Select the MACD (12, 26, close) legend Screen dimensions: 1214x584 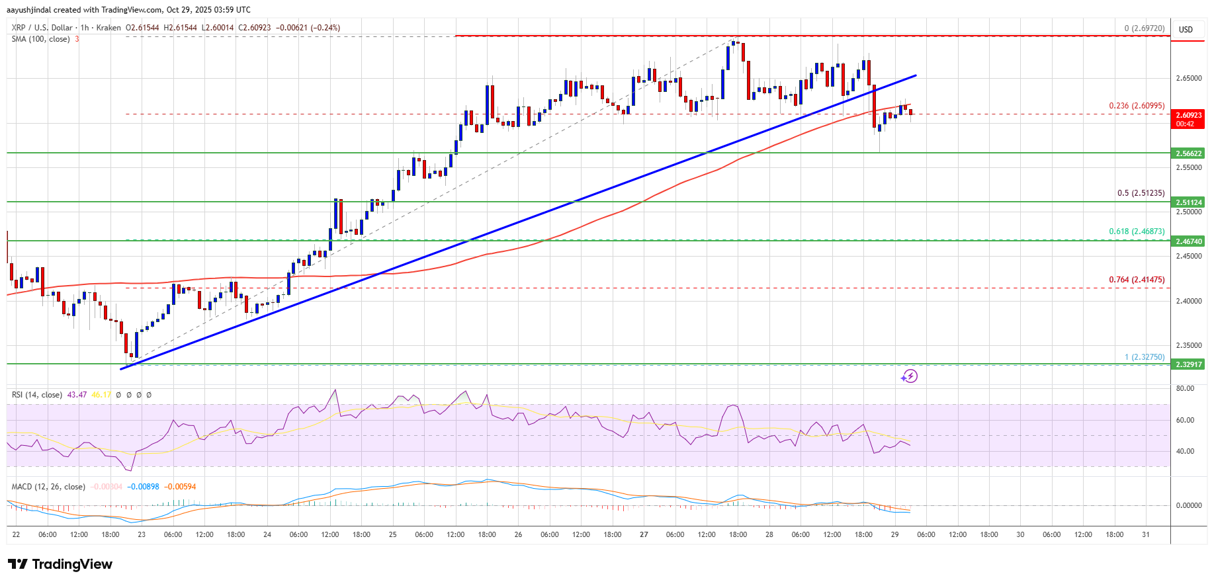pyautogui.click(x=48, y=487)
